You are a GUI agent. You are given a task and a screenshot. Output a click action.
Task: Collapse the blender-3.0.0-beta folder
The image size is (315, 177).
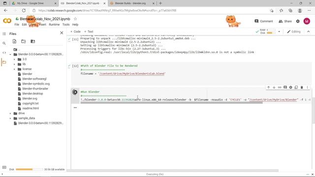[10, 55]
